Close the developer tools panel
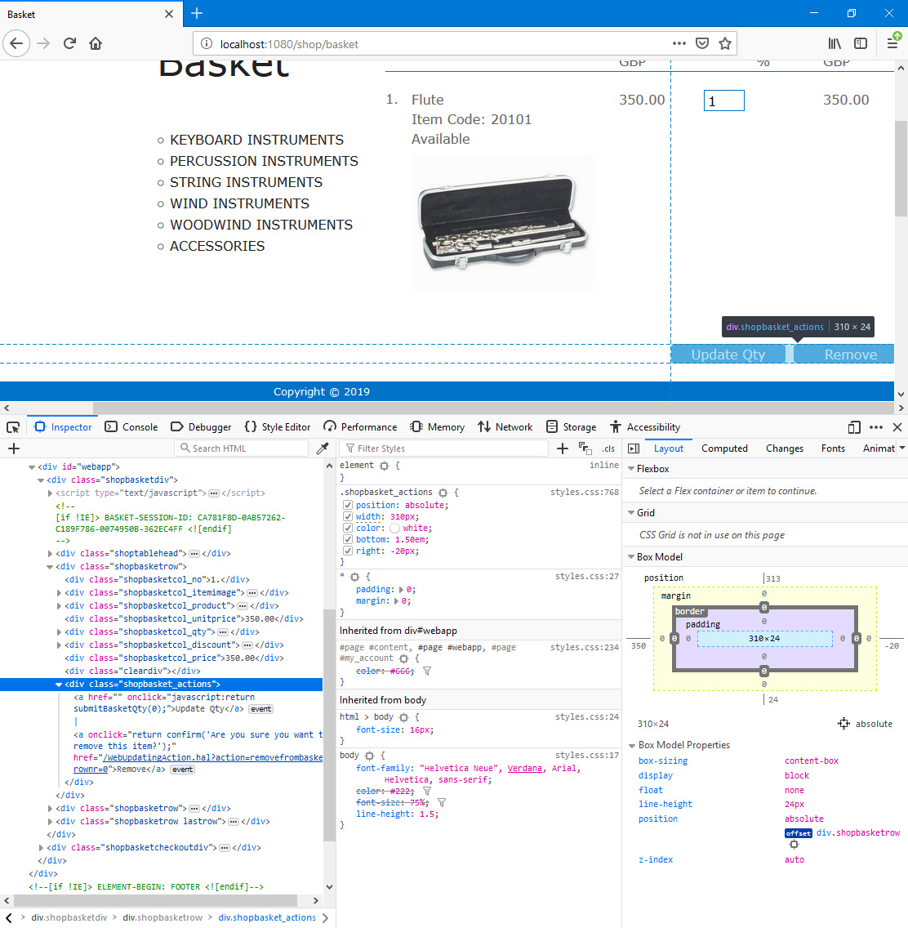The image size is (908, 928). (897, 427)
